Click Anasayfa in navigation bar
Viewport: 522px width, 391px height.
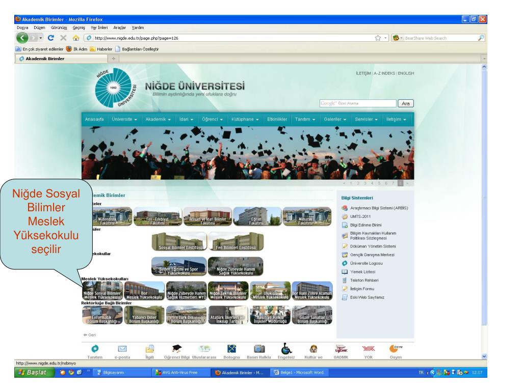pyautogui.click(x=94, y=119)
